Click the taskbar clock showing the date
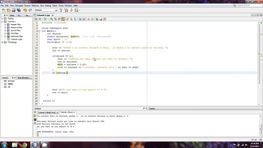The width and height of the screenshot is (263, 148). click(255, 145)
